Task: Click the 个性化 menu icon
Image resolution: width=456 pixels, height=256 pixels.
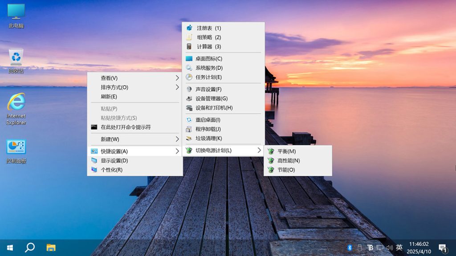Action: (94, 170)
